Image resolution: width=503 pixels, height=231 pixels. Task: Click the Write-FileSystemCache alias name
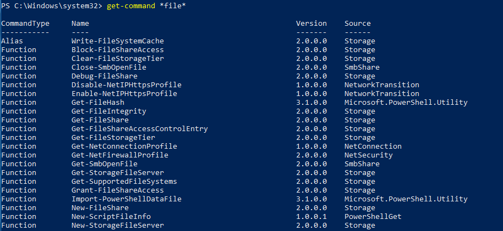point(117,41)
